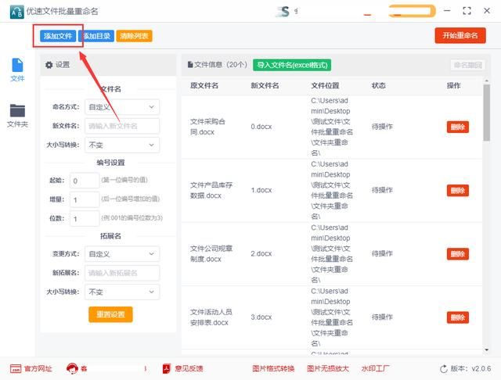Open the 水印工厂 link

[x=375, y=369]
